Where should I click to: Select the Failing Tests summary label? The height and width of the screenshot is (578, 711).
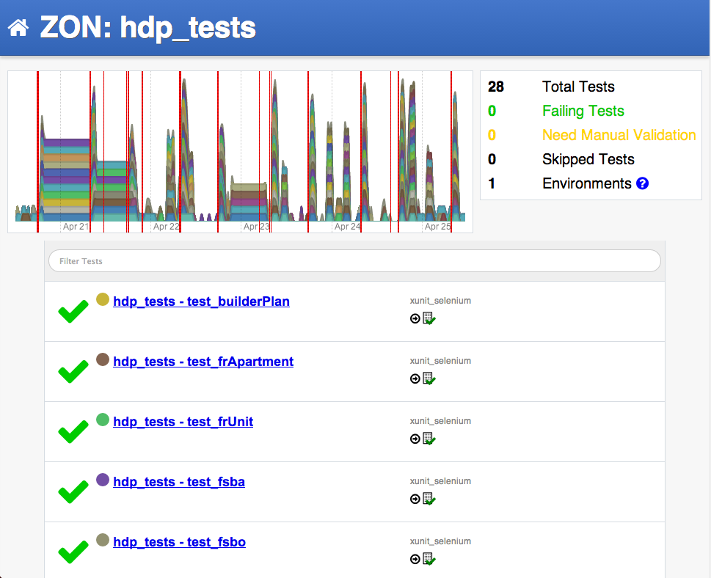click(x=583, y=111)
